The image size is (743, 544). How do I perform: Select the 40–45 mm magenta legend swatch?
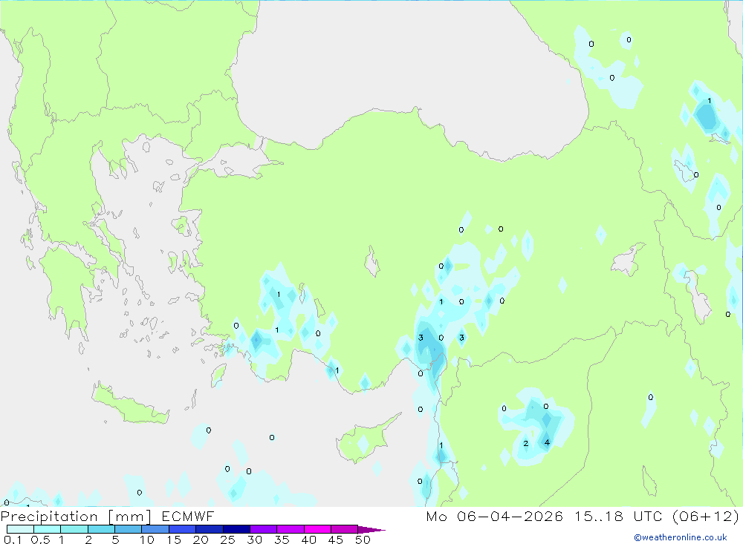[x=317, y=529]
